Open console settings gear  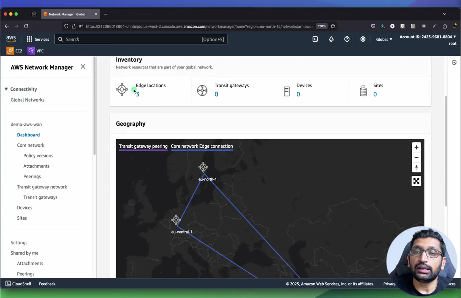(x=363, y=39)
